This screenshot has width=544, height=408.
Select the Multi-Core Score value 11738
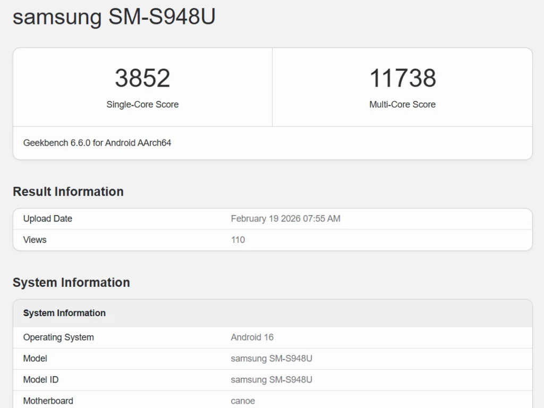tap(402, 79)
